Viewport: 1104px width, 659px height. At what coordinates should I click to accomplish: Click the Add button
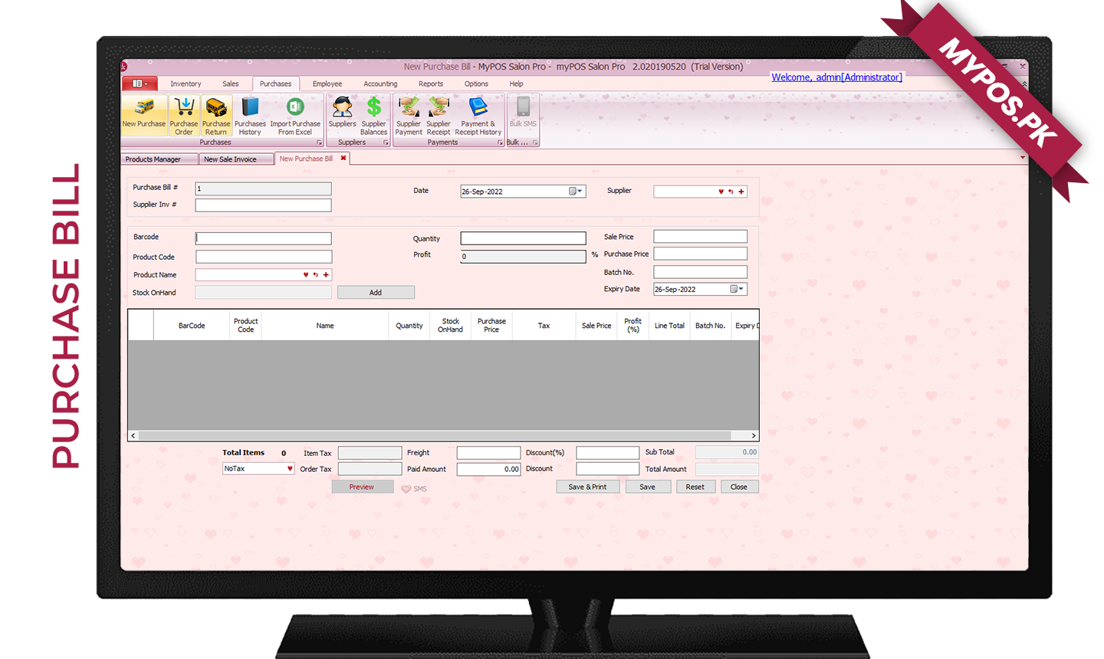tap(376, 292)
